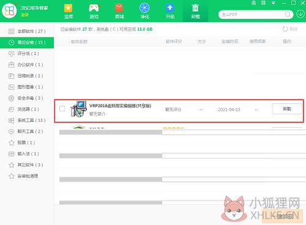Open the 系统工具 (13) category

[x=27, y=120]
